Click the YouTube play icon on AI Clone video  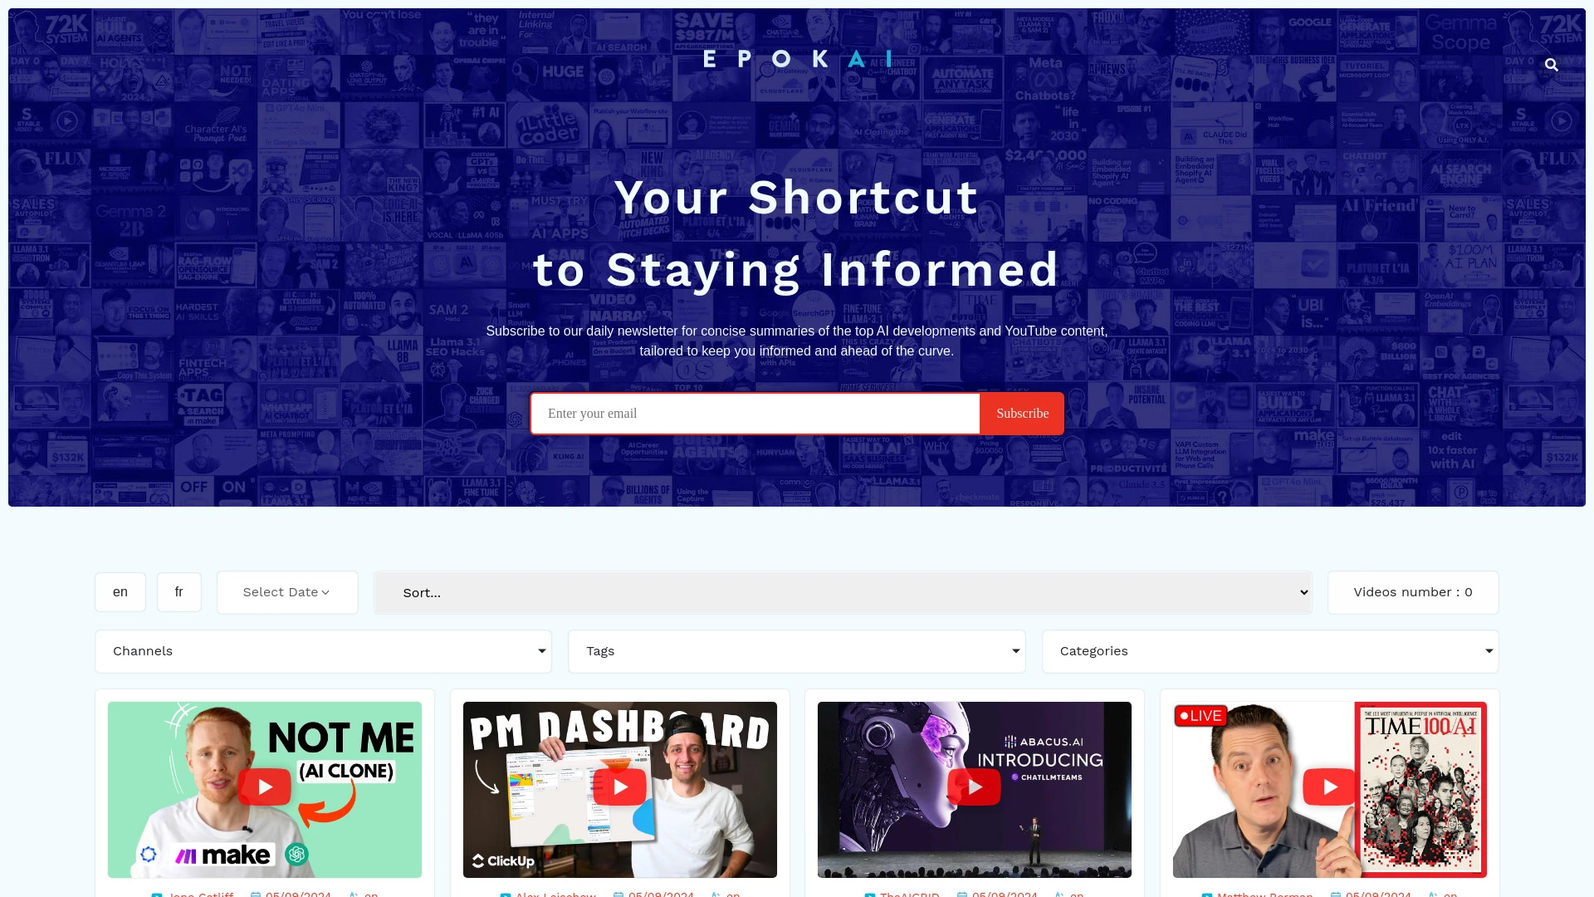click(264, 787)
